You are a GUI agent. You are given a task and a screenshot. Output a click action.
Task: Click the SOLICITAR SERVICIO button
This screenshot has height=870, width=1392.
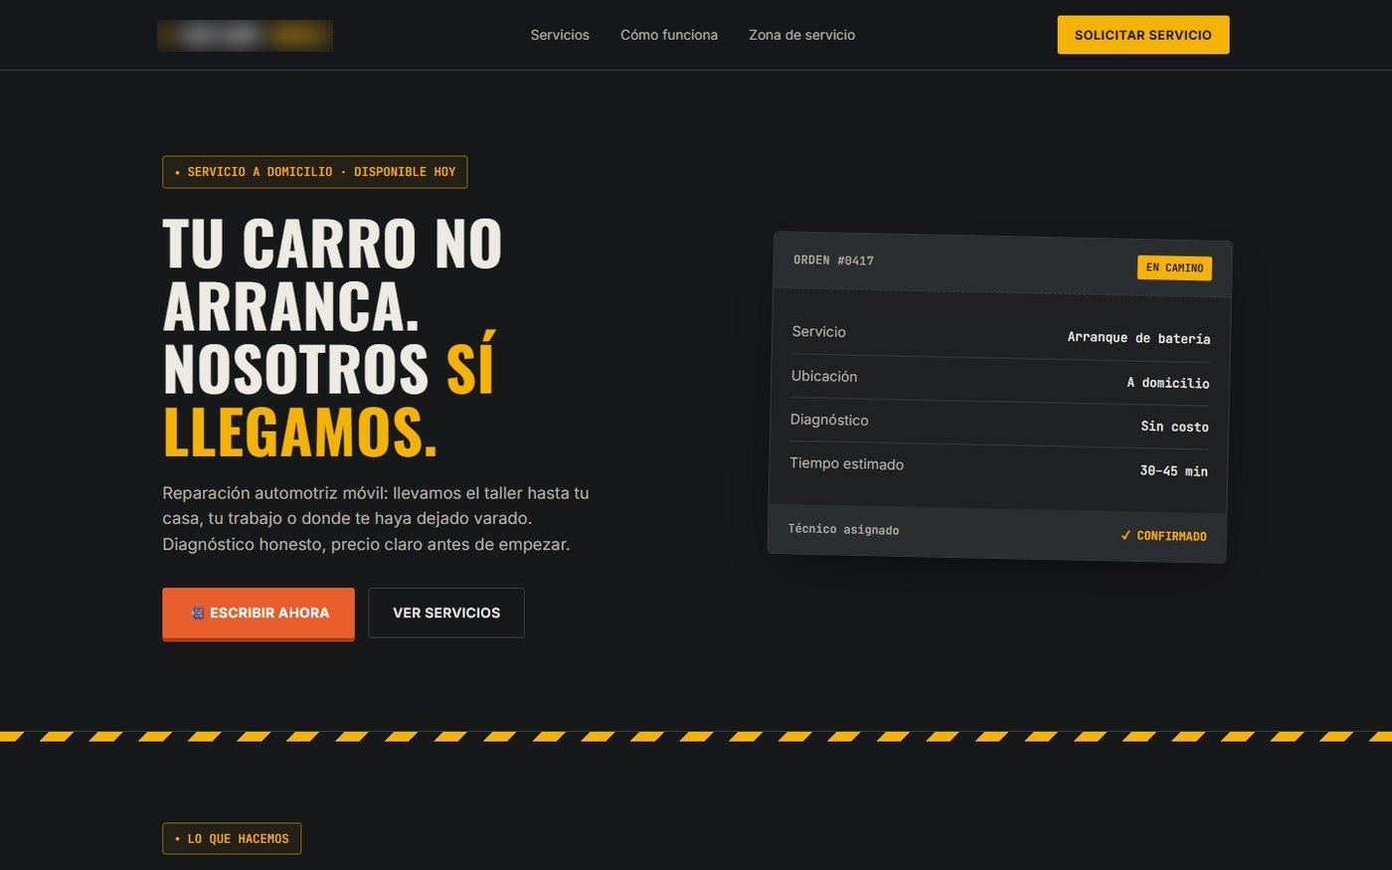coord(1143,35)
